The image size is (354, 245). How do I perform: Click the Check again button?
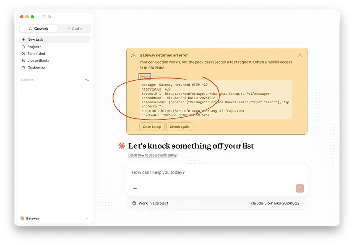point(179,127)
